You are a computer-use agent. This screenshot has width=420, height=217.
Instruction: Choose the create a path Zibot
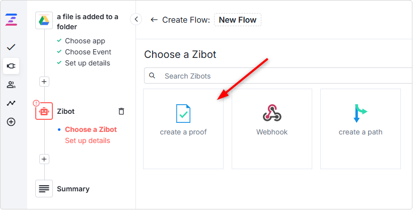361,129
